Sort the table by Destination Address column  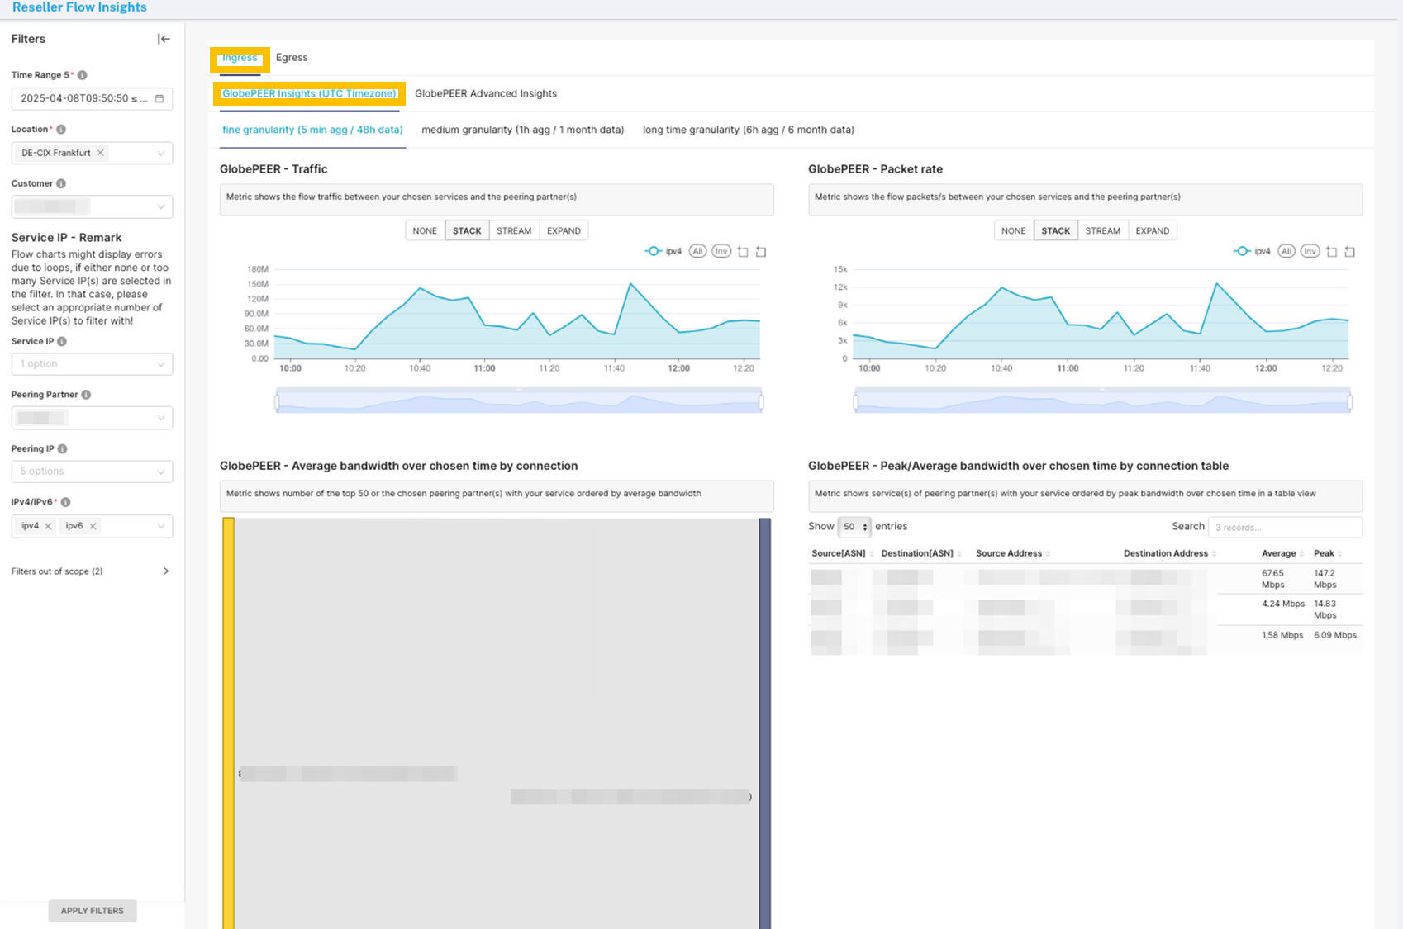1170,553
